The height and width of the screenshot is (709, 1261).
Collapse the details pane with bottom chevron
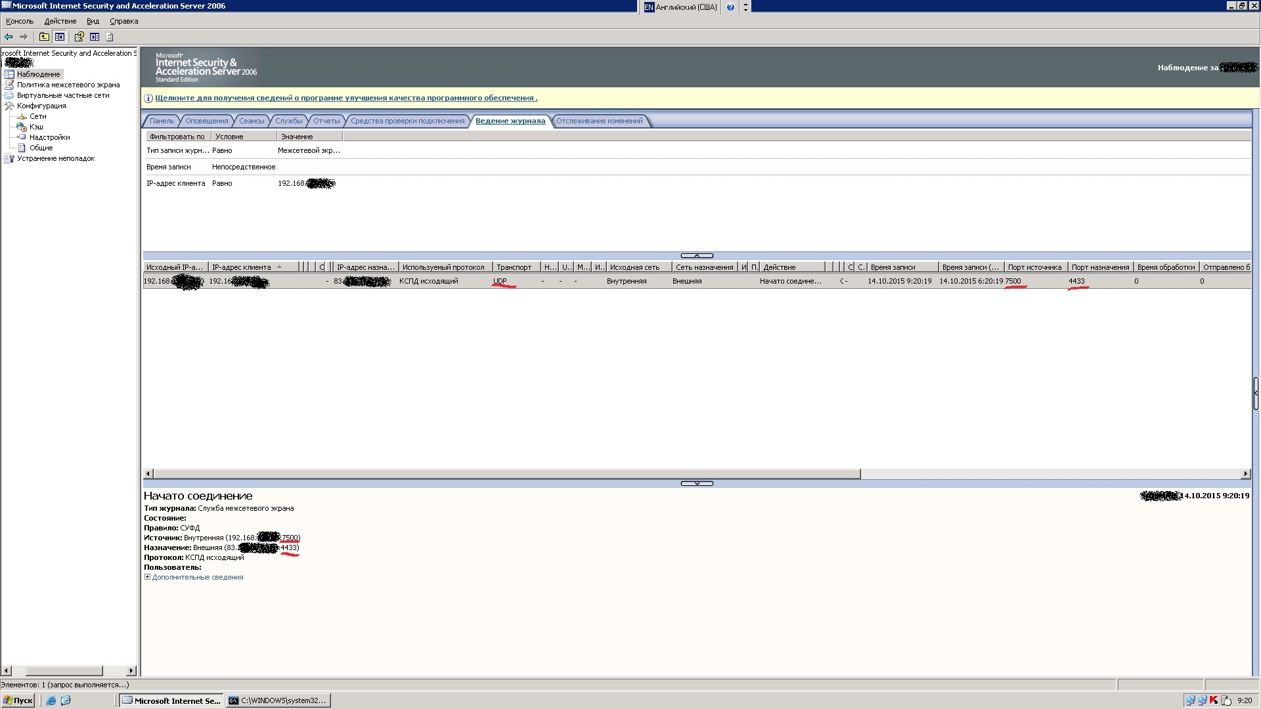[697, 483]
